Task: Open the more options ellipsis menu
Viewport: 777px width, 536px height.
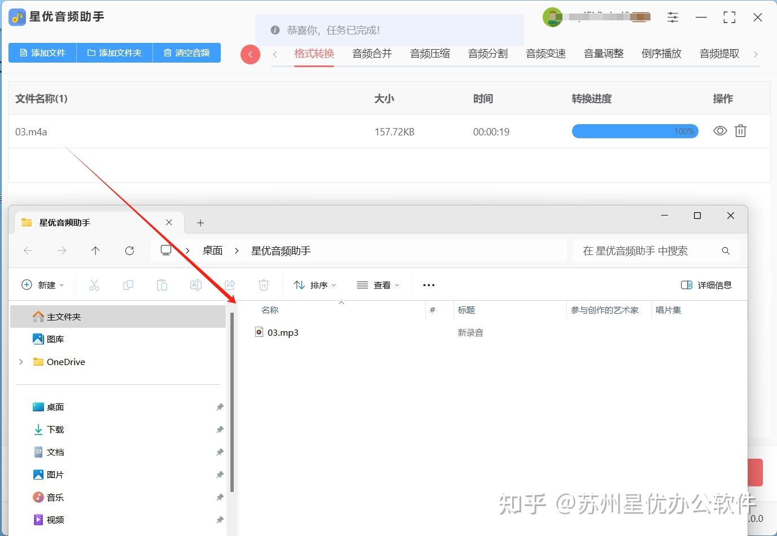Action: pyautogui.click(x=429, y=285)
